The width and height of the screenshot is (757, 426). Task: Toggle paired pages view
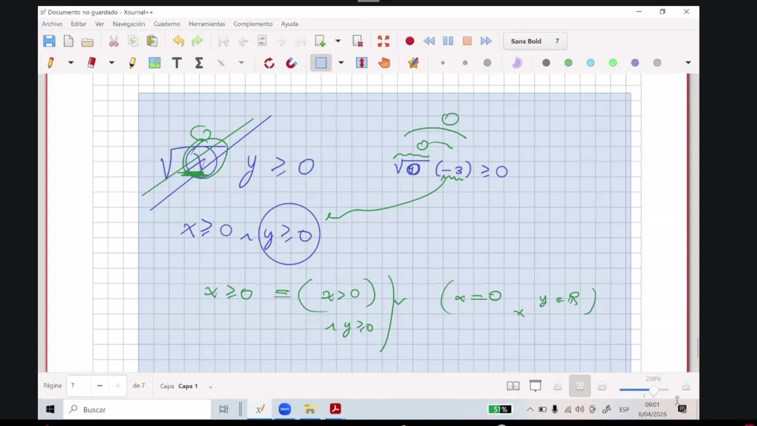(x=513, y=386)
